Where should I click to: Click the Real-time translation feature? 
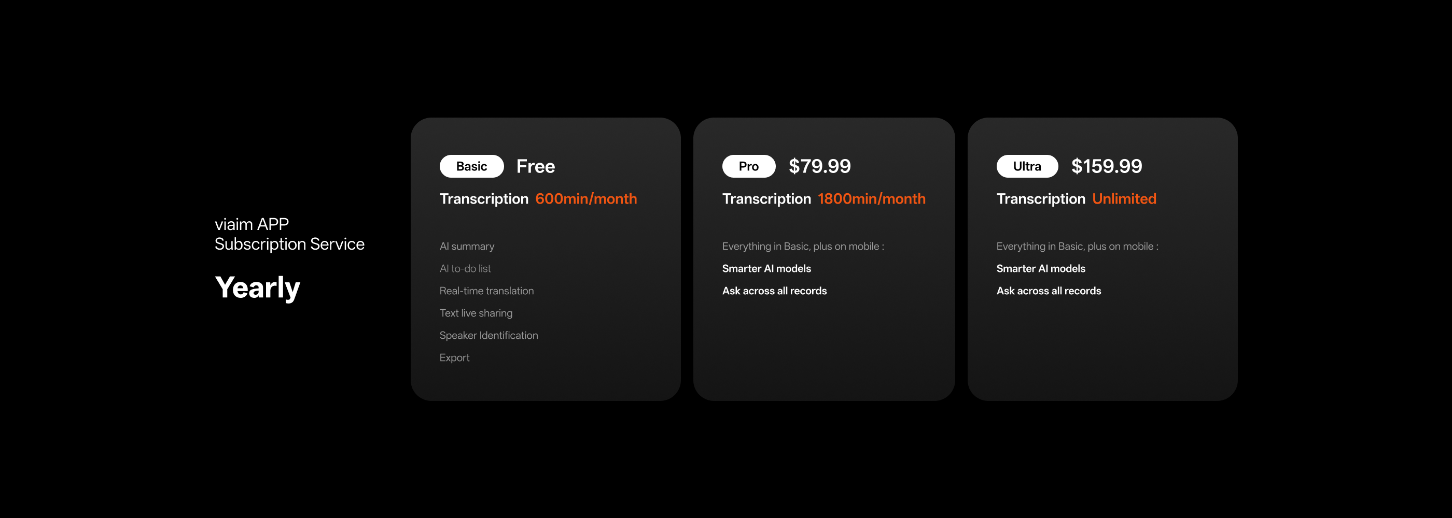pos(486,291)
